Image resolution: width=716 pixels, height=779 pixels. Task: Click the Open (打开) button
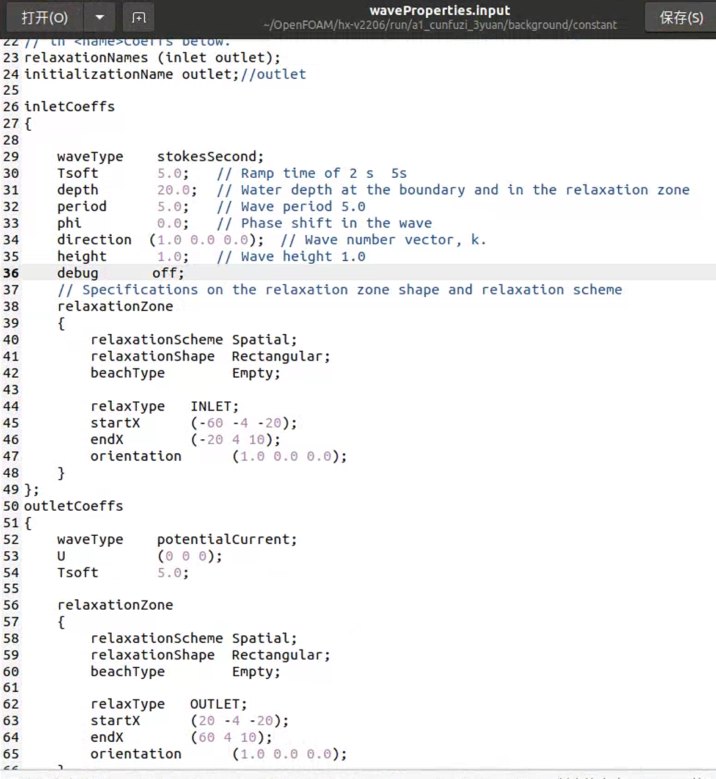coord(45,18)
